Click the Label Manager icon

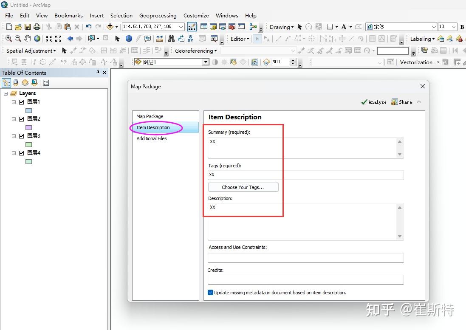coord(441,39)
